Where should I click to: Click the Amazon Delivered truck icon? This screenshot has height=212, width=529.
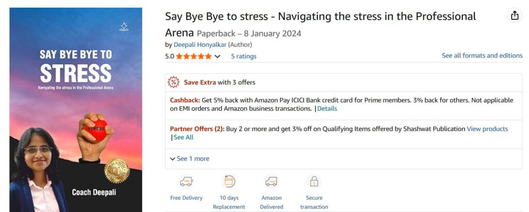point(271,182)
